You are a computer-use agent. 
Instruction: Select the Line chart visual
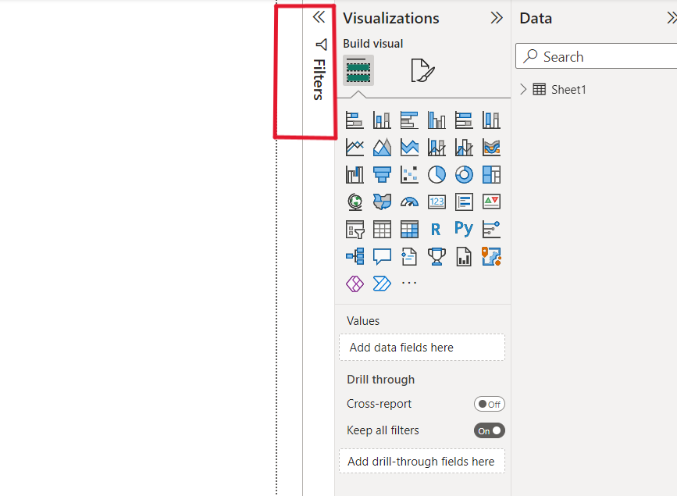[355, 147]
